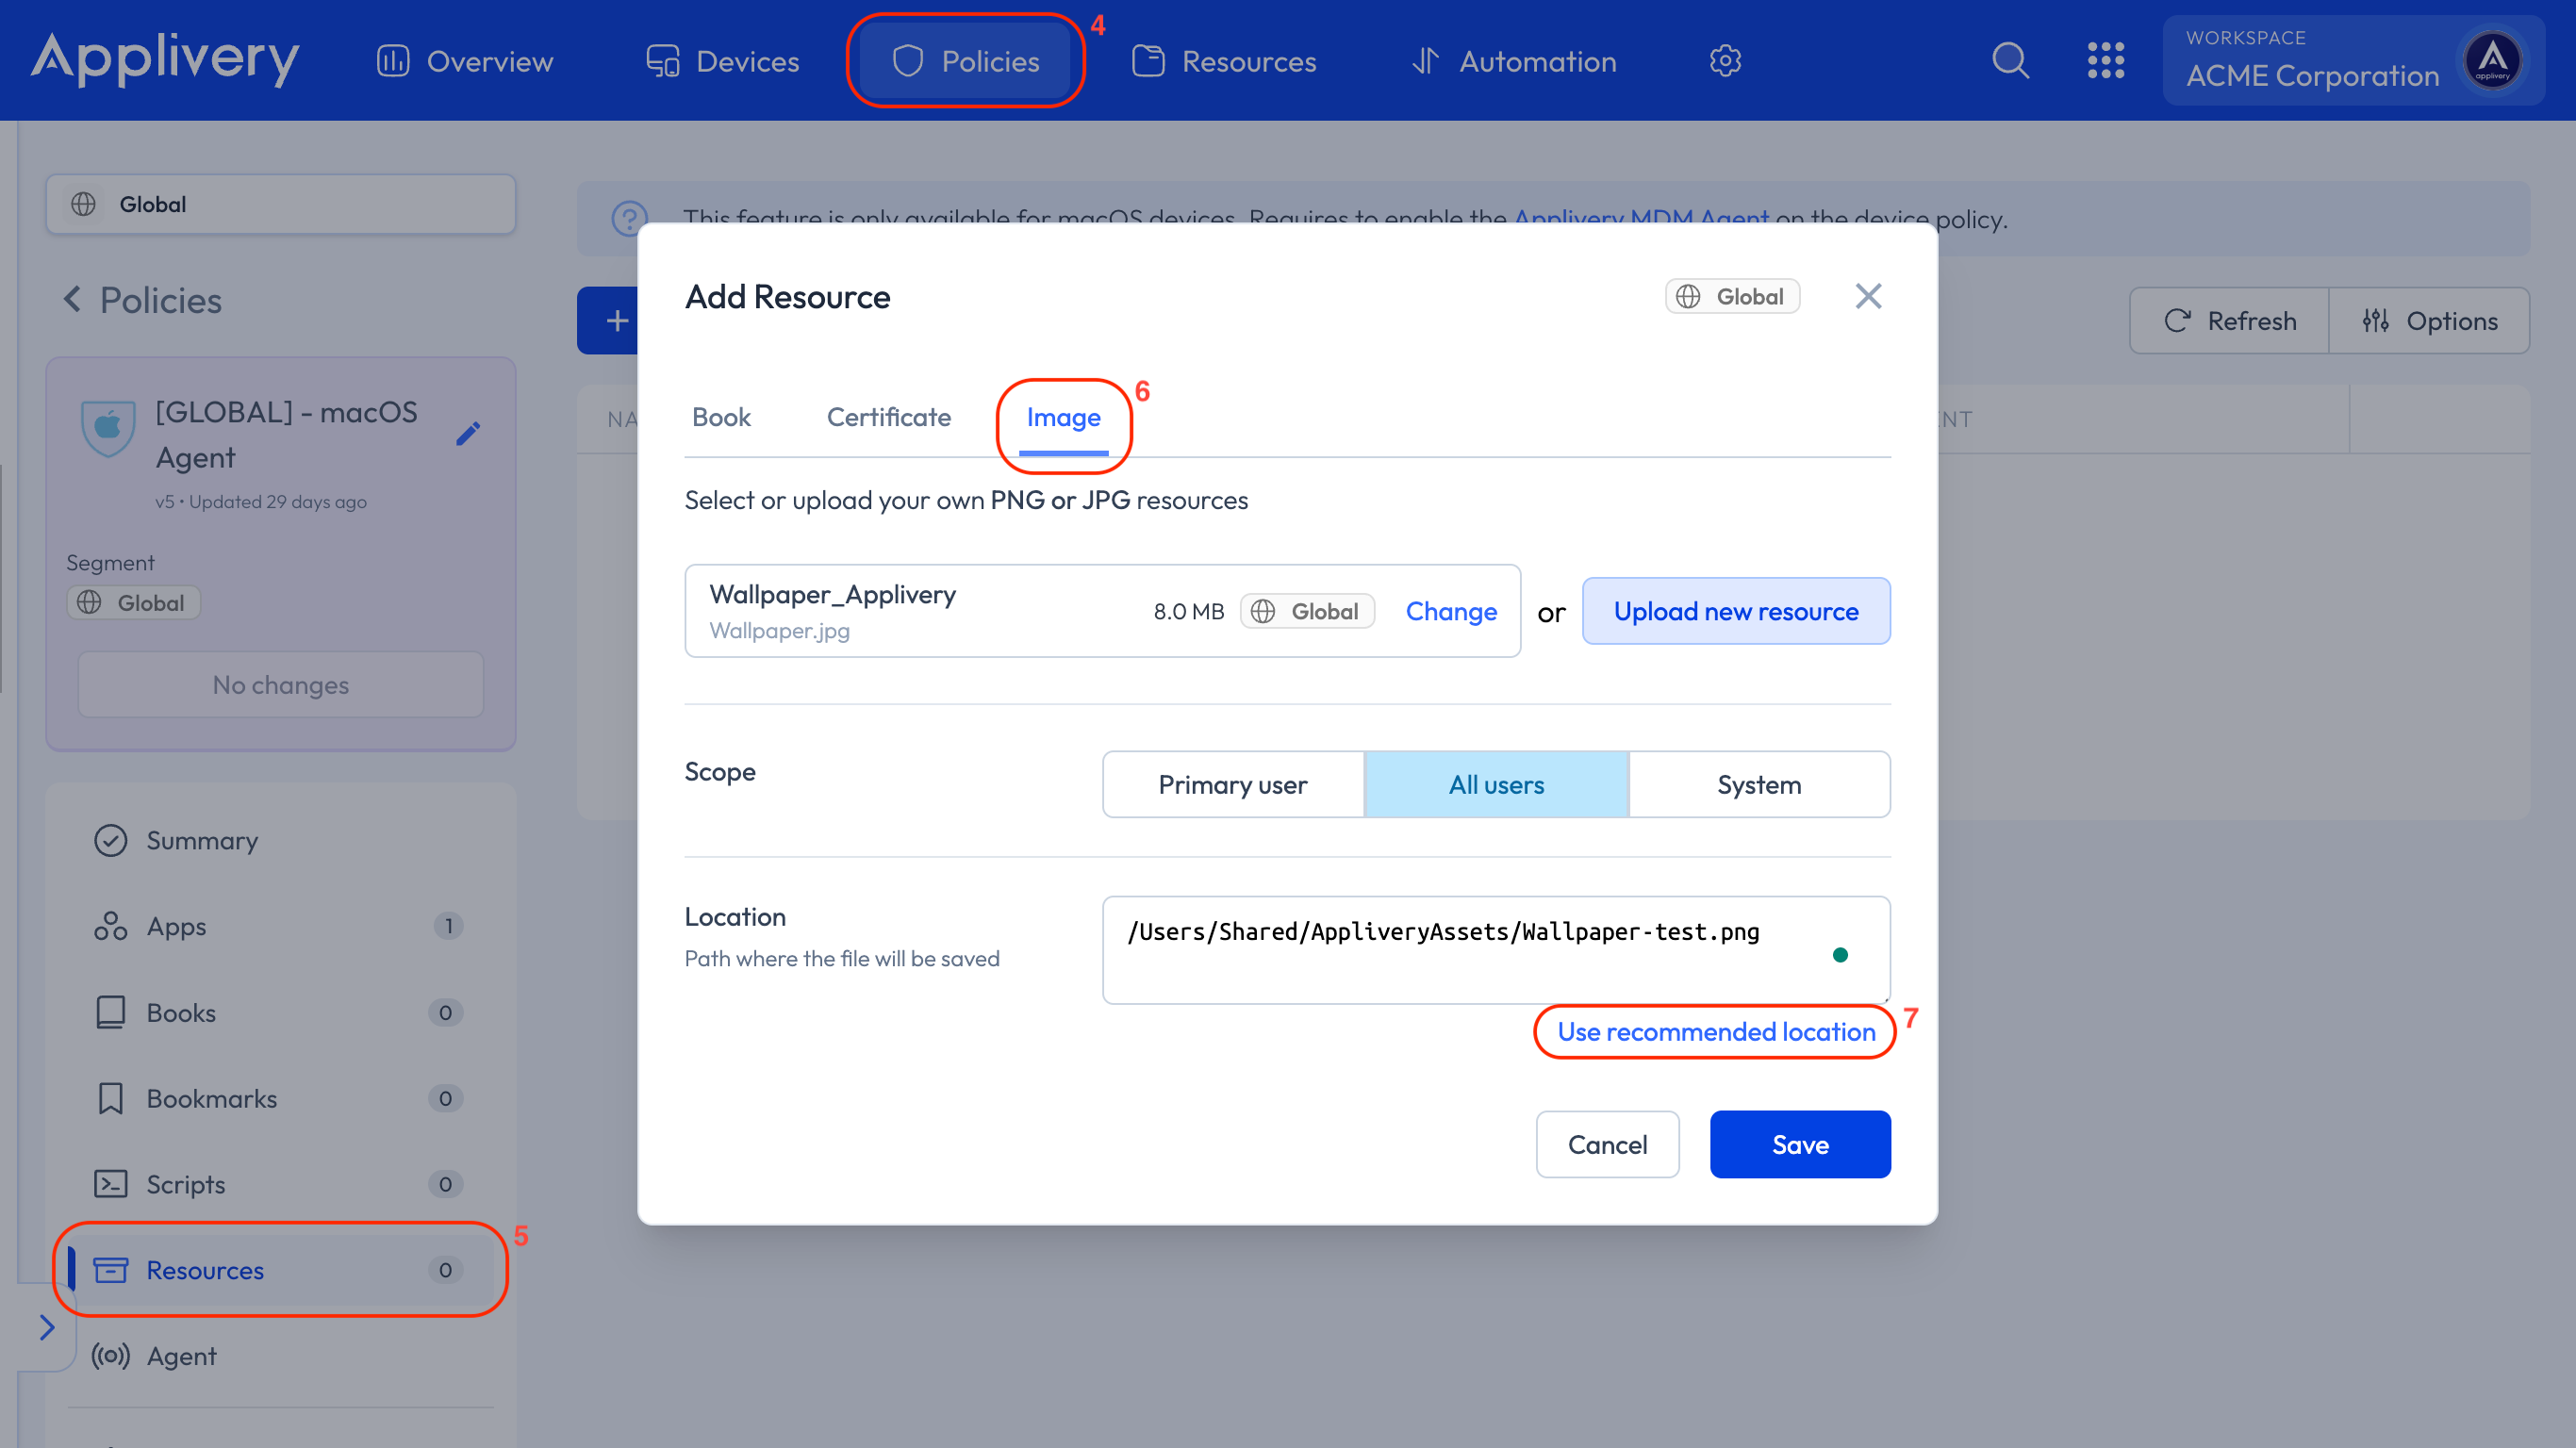2576x1448 pixels.
Task: Select Apps in the policy sidebar
Action: click(176, 925)
